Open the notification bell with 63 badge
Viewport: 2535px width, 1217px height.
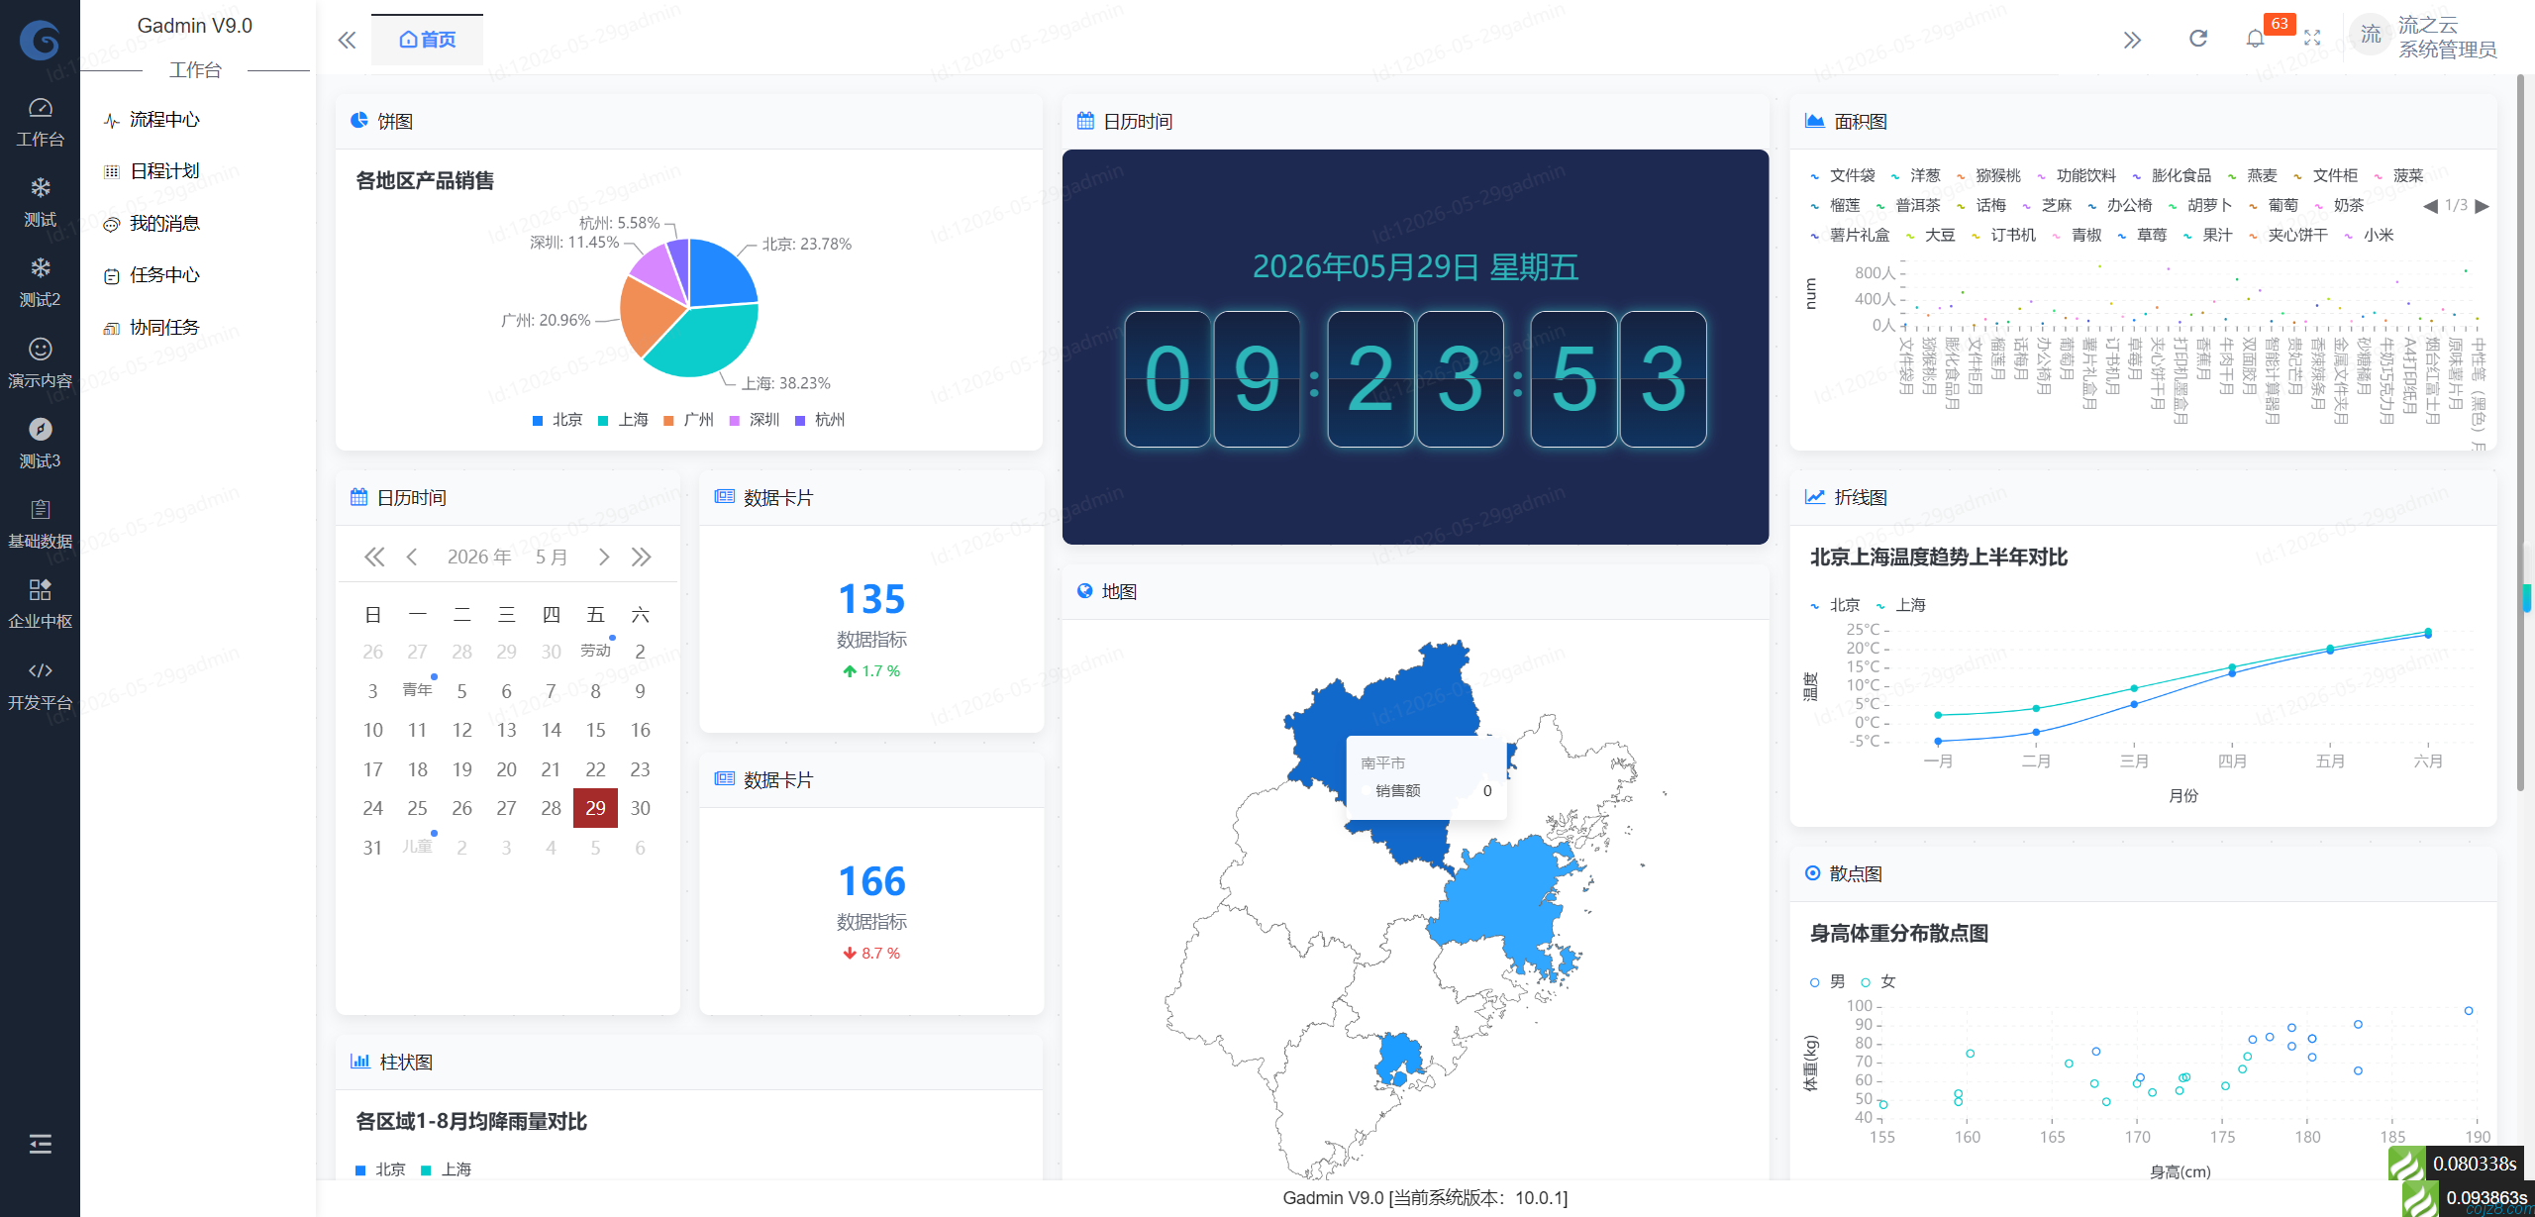click(2256, 39)
